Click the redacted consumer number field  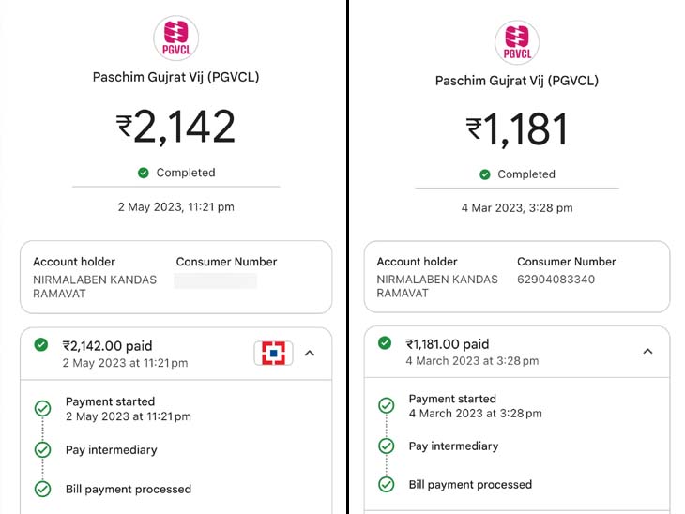216,280
